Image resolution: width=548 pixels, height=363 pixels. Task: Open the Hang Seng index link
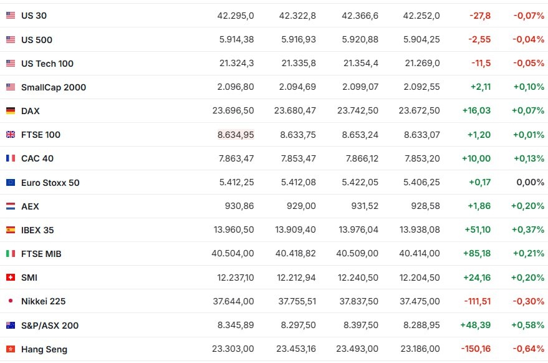pyautogui.click(x=44, y=349)
